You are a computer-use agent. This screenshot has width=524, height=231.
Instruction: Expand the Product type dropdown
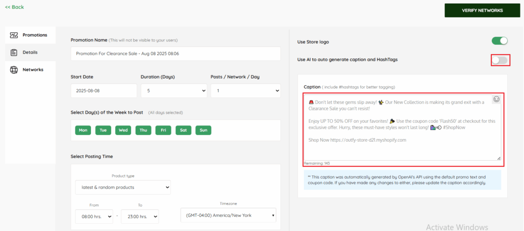point(123,188)
